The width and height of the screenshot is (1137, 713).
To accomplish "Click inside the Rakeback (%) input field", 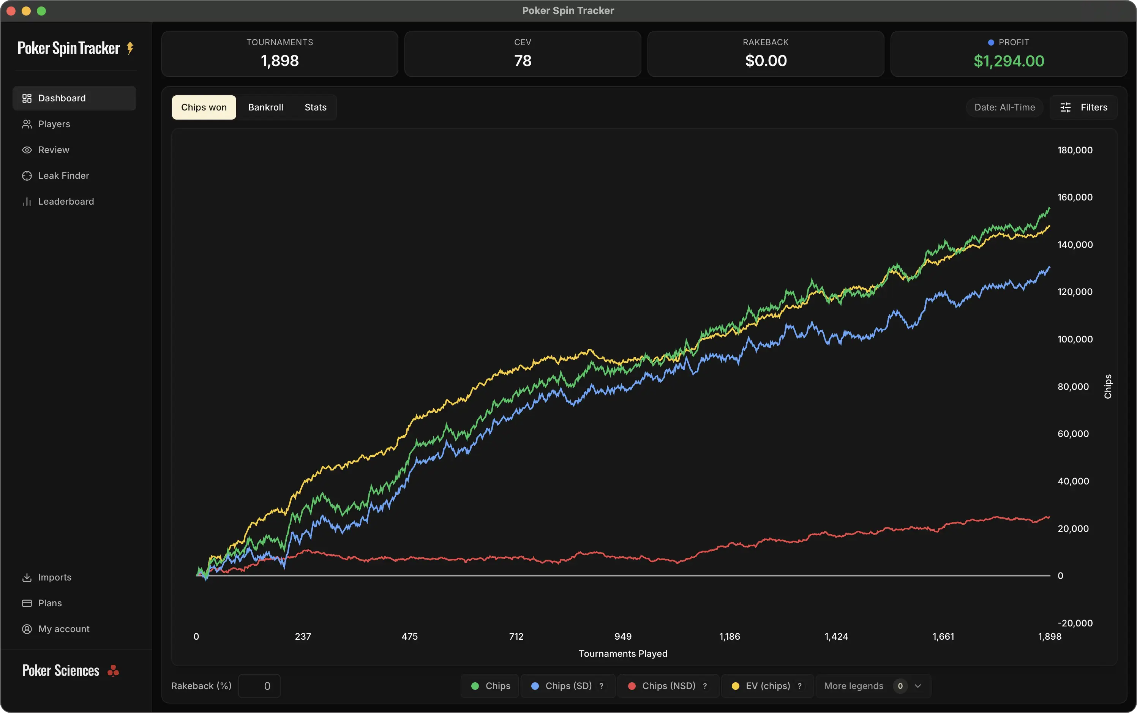I will coord(260,686).
